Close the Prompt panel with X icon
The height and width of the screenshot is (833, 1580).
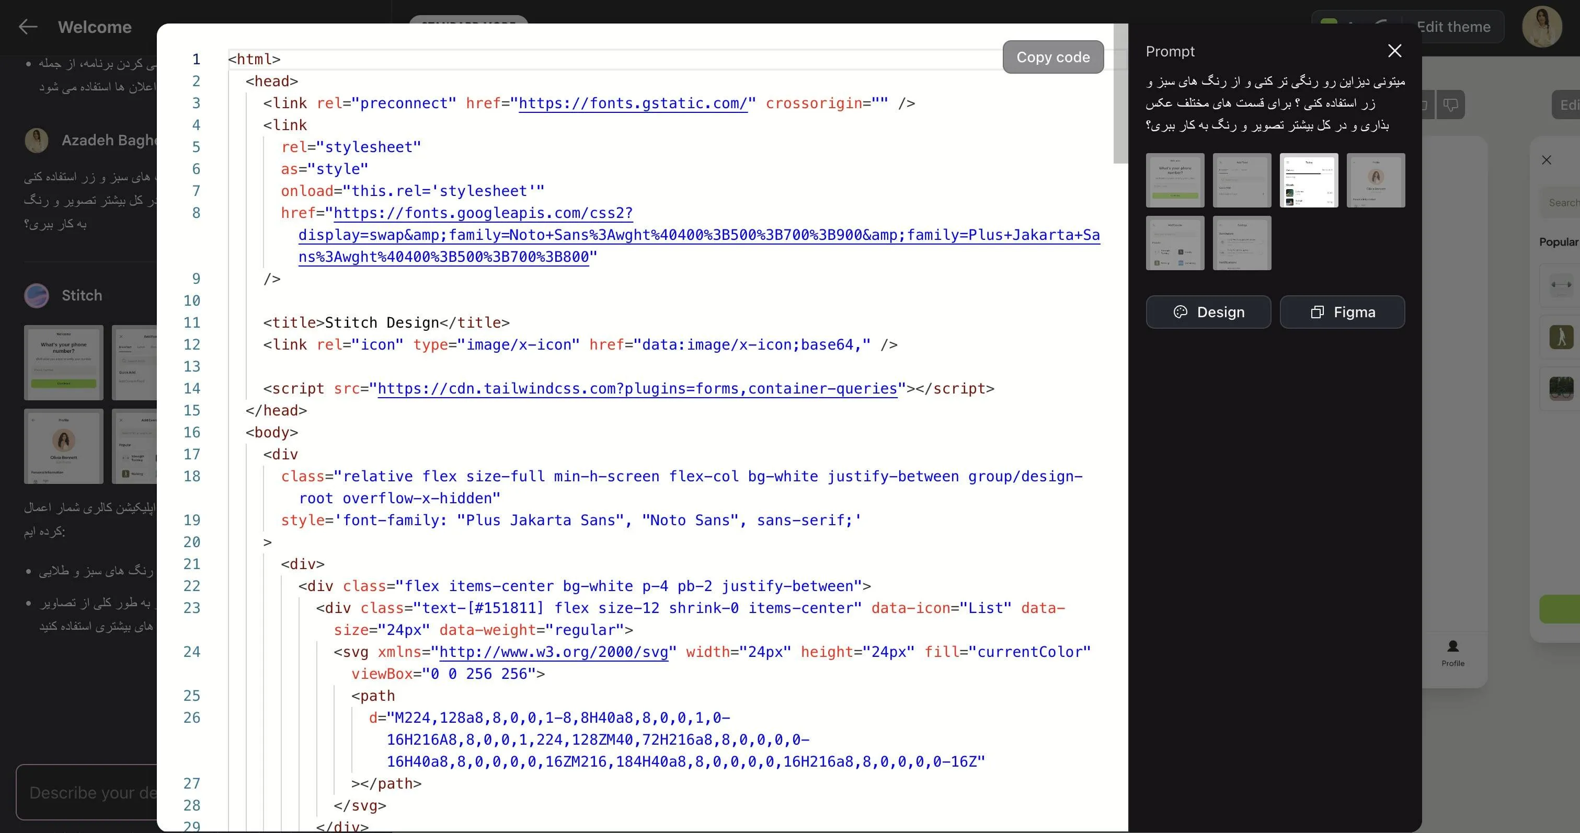(x=1394, y=51)
